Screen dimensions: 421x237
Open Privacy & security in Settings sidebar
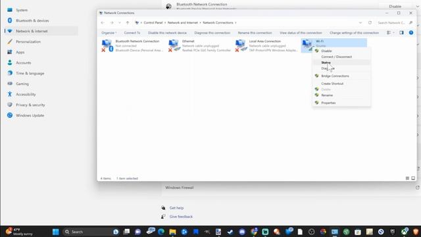tap(41, 105)
